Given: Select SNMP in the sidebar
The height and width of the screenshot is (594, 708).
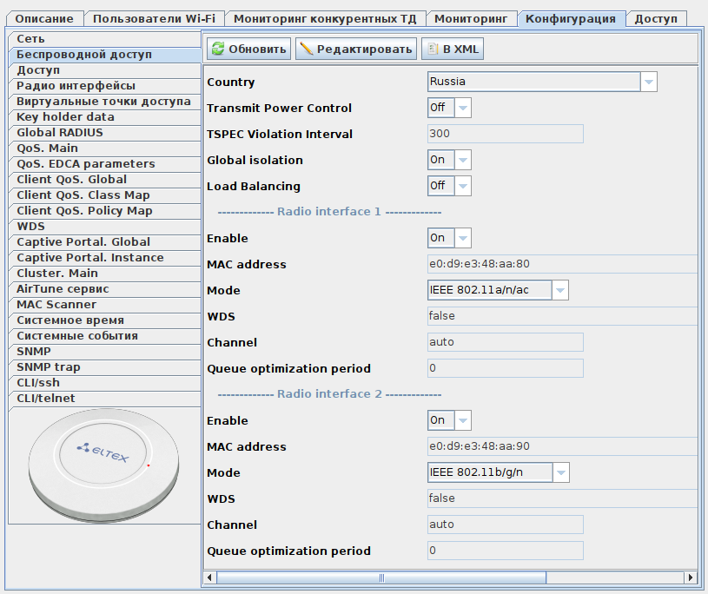Looking at the screenshot, I should tap(105, 351).
